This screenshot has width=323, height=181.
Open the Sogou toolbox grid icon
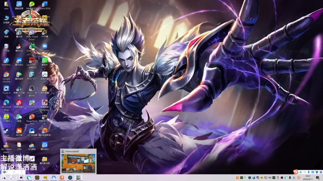(321, 172)
